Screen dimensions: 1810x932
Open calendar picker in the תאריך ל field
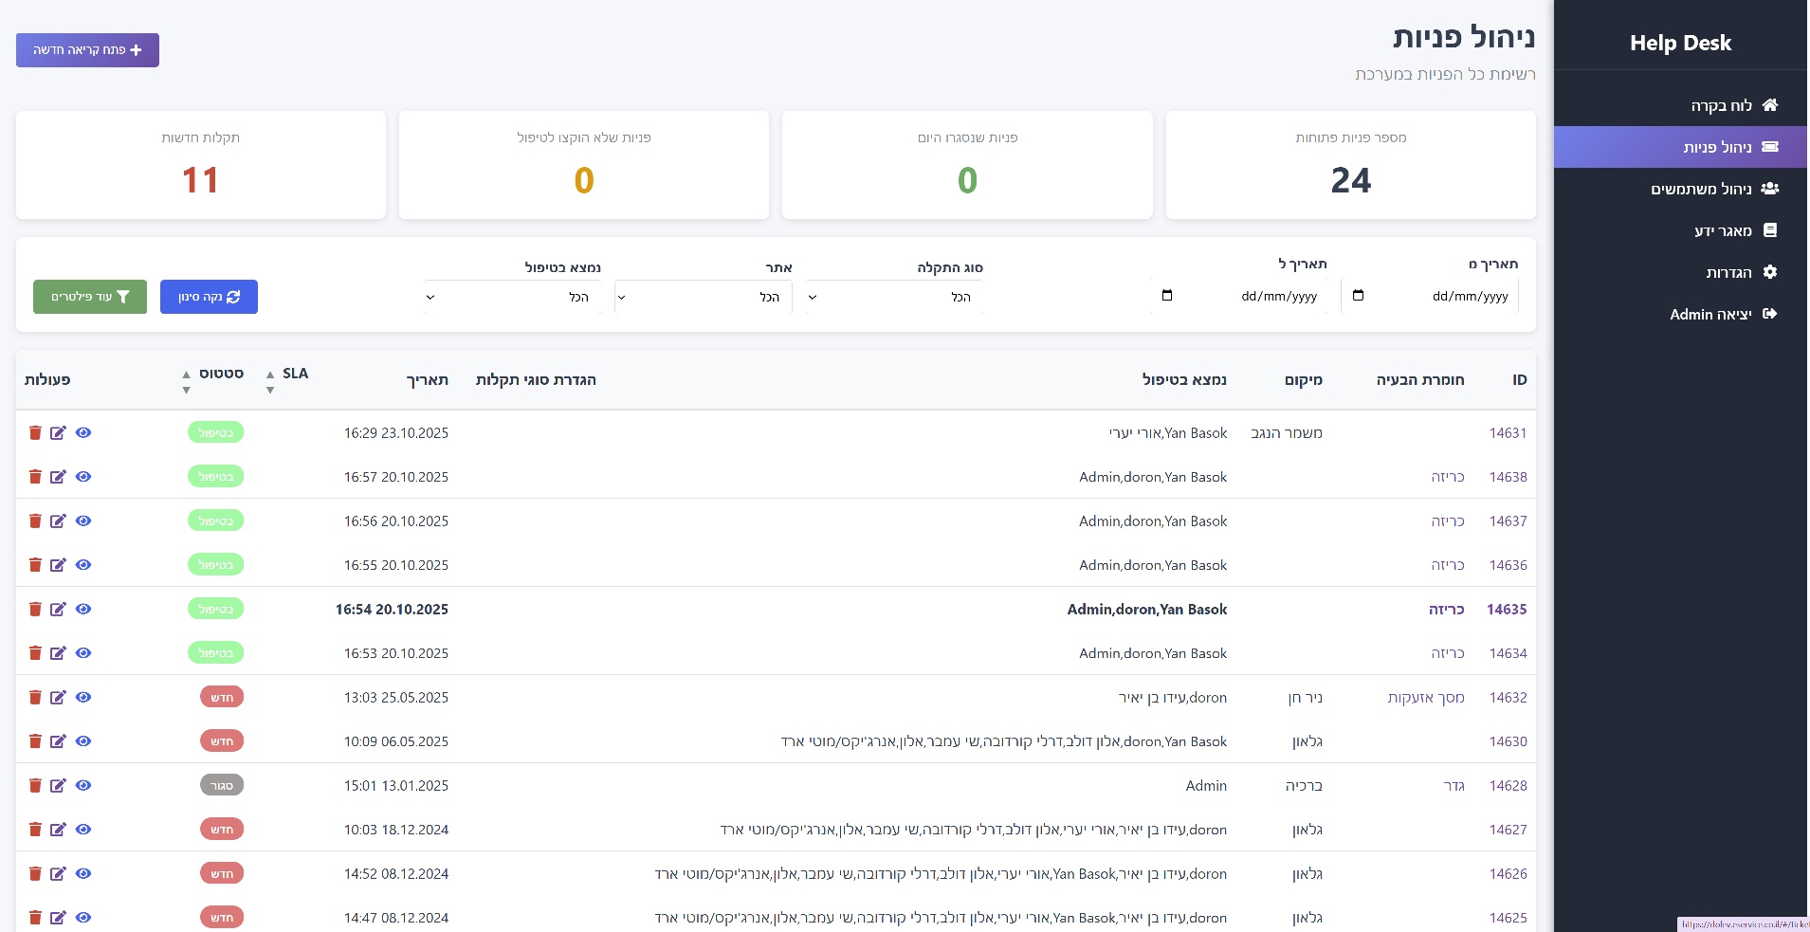tap(1167, 296)
